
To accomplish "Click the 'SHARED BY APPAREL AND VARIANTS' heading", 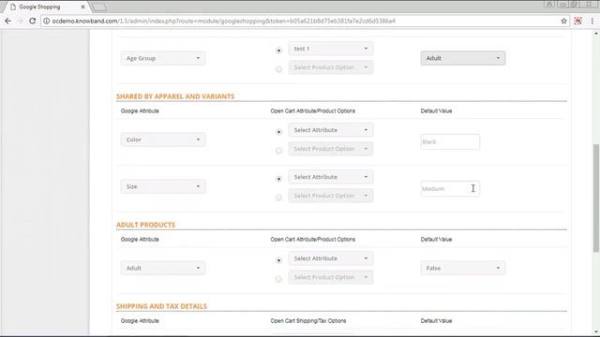I will pos(175,96).
